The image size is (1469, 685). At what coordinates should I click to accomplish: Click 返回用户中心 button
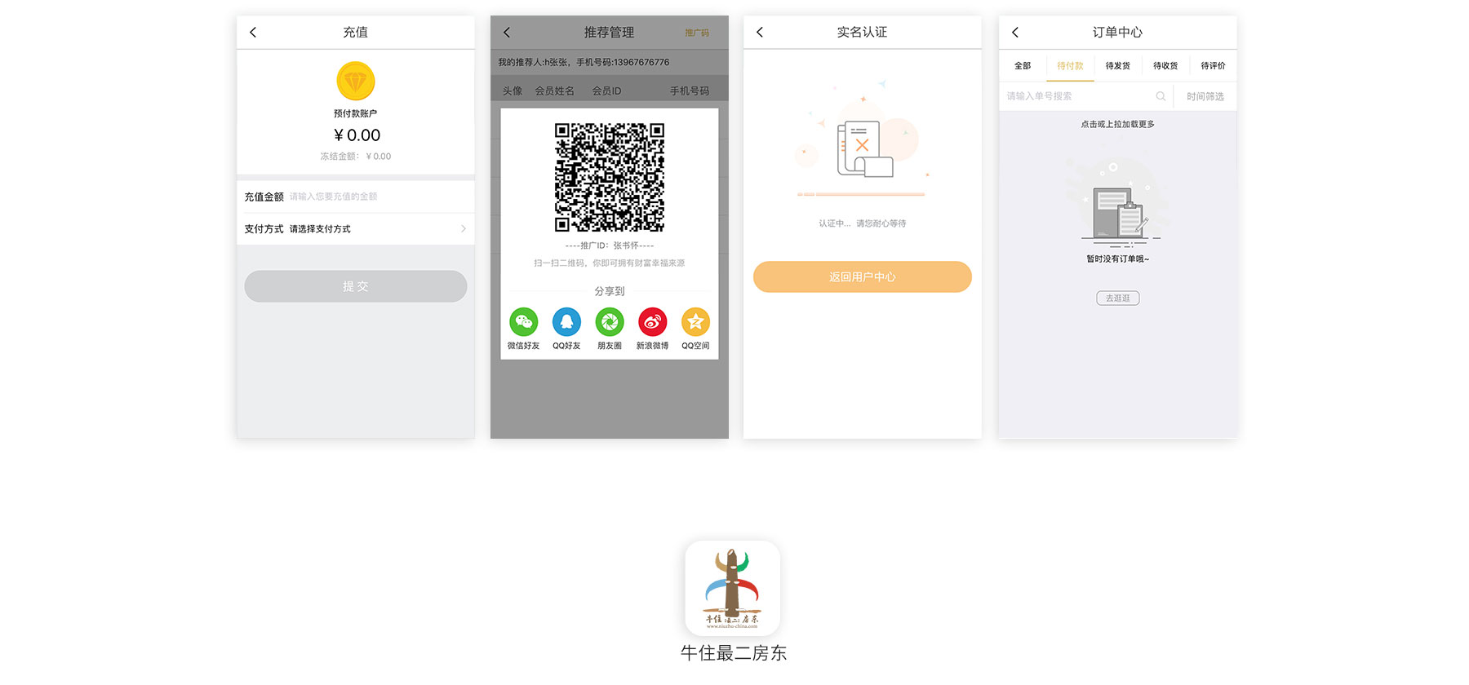[863, 276]
